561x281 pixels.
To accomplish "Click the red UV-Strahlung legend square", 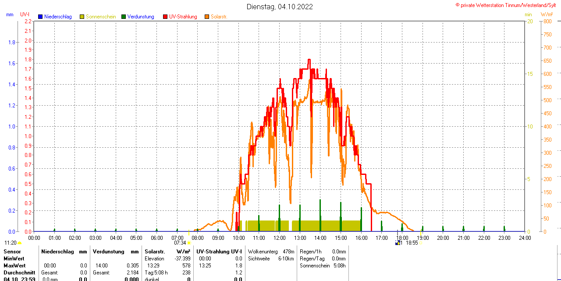I will [x=165, y=17].
